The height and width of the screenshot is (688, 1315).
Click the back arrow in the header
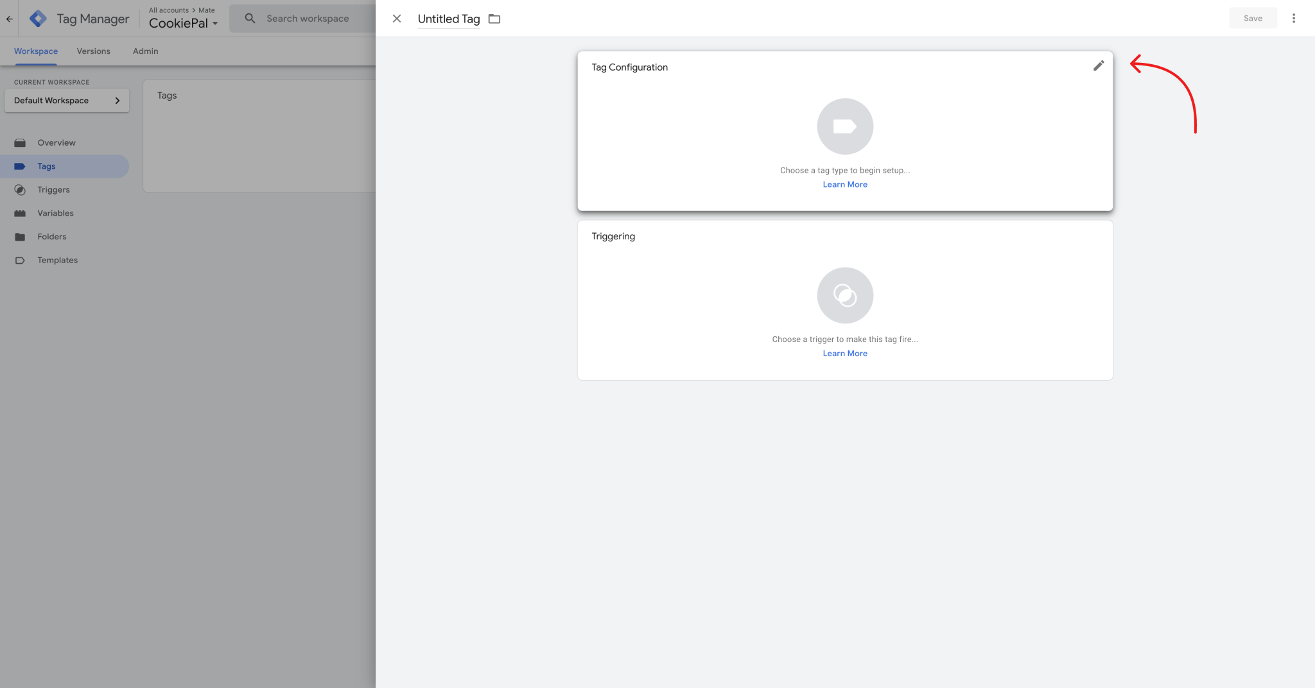click(x=10, y=19)
